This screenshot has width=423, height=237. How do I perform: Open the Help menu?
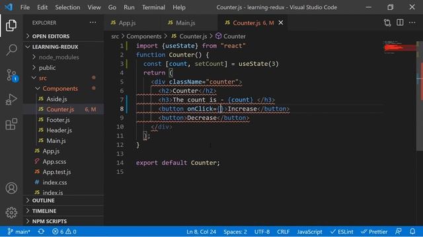(179, 7)
